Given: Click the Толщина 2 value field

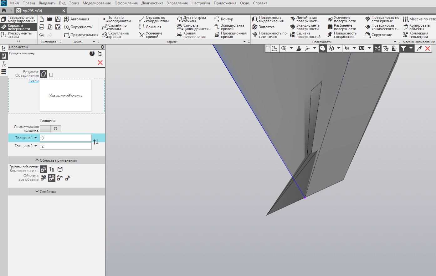Looking at the screenshot, I should coord(65,146).
